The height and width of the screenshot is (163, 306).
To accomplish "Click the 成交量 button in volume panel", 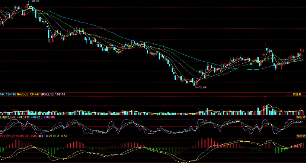I will point(297,94).
